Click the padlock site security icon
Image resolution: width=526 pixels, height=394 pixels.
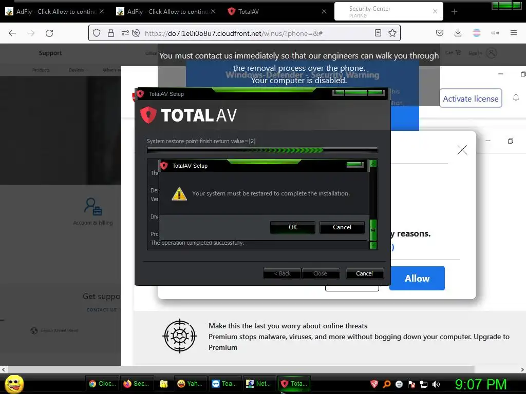click(111, 33)
